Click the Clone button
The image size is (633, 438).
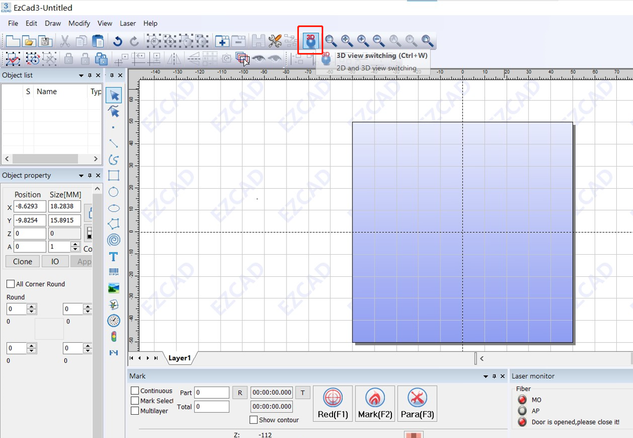point(23,262)
